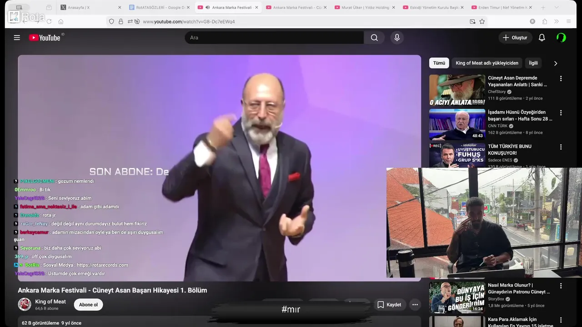The image size is (582, 327).
Task: Open options for Nasıl Marka Olunur video
Action: click(561, 286)
